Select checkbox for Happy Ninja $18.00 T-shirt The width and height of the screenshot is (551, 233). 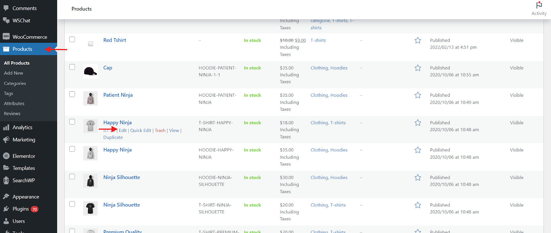pos(72,121)
